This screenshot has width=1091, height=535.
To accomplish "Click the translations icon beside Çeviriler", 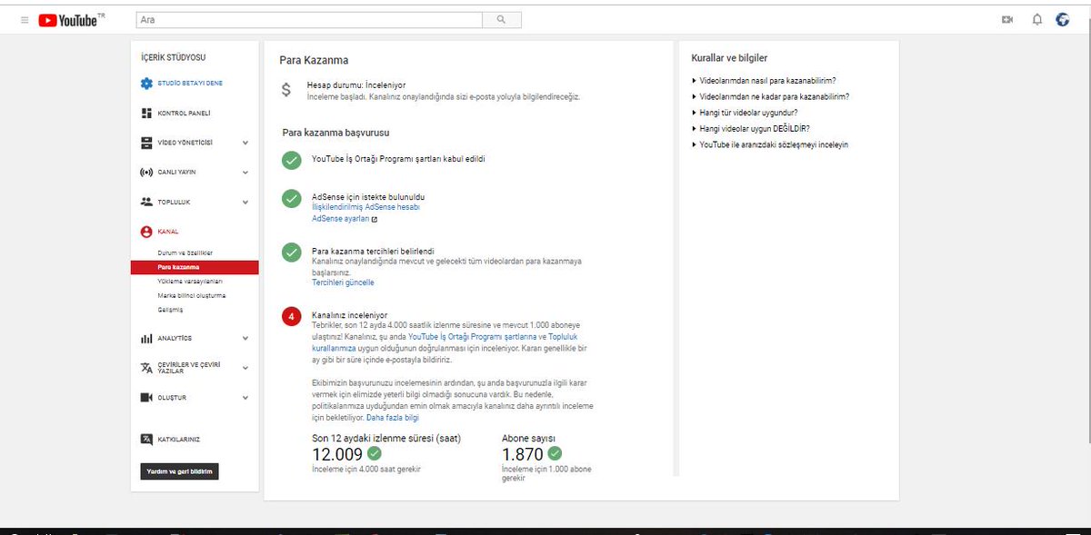I will pyautogui.click(x=146, y=368).
